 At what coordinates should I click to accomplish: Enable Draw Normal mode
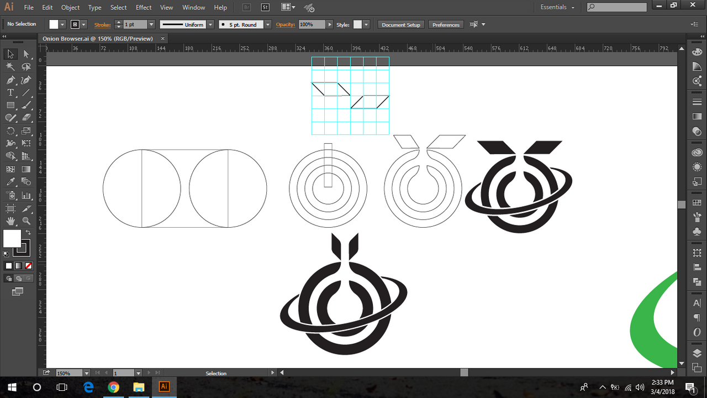click(9, 279)
